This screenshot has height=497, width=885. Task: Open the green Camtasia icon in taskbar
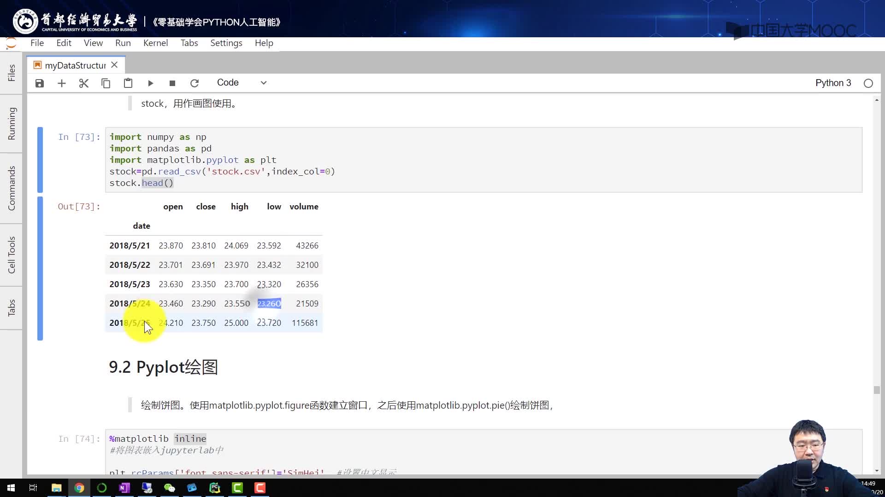click(237, 488)
